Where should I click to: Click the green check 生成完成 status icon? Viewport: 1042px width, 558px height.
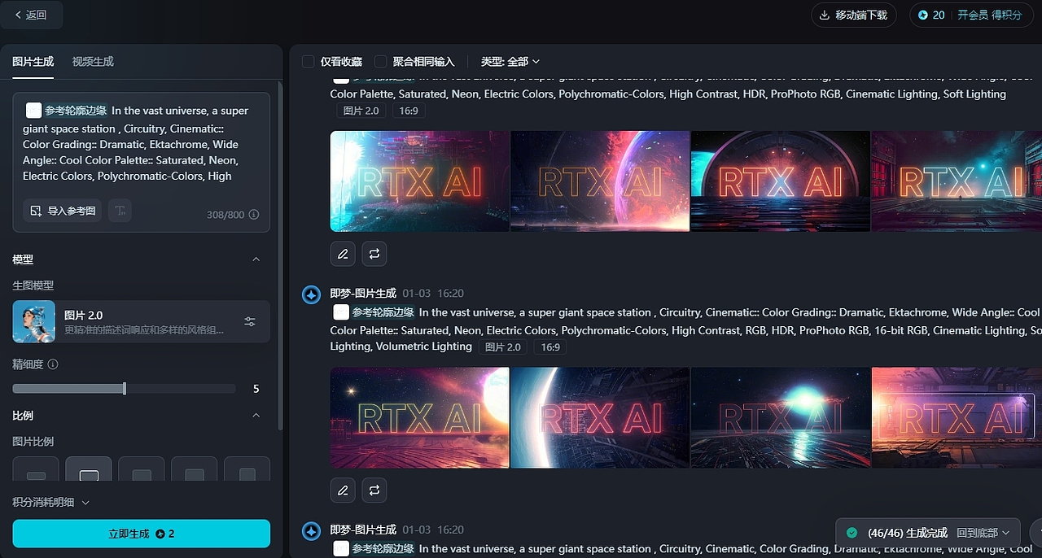[x=852, y=533]
